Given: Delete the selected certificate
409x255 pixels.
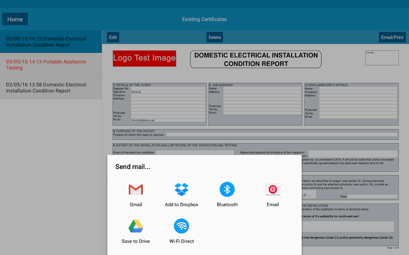Looking at the screenshot, I should click(214, 37).
